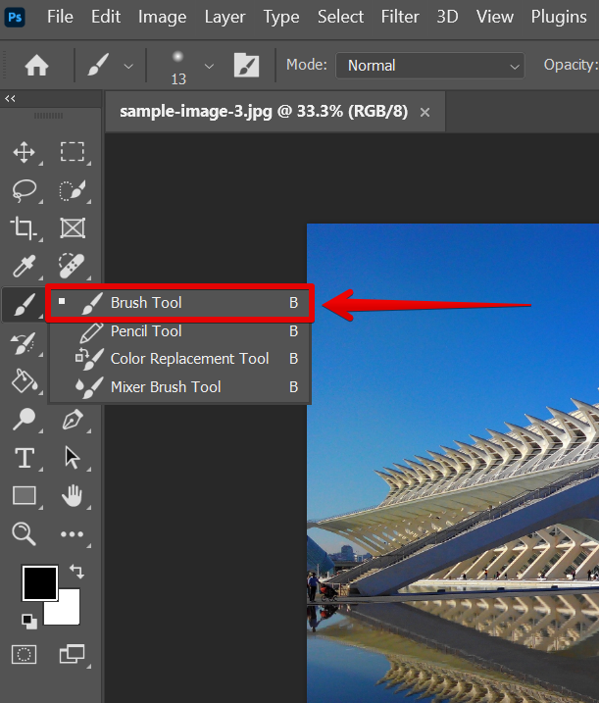
Task: Open the brush tool preset picker arrow
Action: 128,67
